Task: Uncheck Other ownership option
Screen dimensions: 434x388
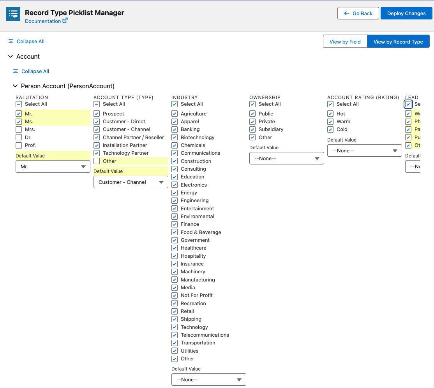Action: 252,137
